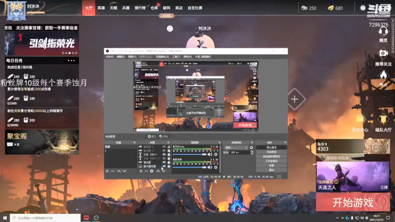Mute the 麦克风/Aux speaker icon

point(210,154)
